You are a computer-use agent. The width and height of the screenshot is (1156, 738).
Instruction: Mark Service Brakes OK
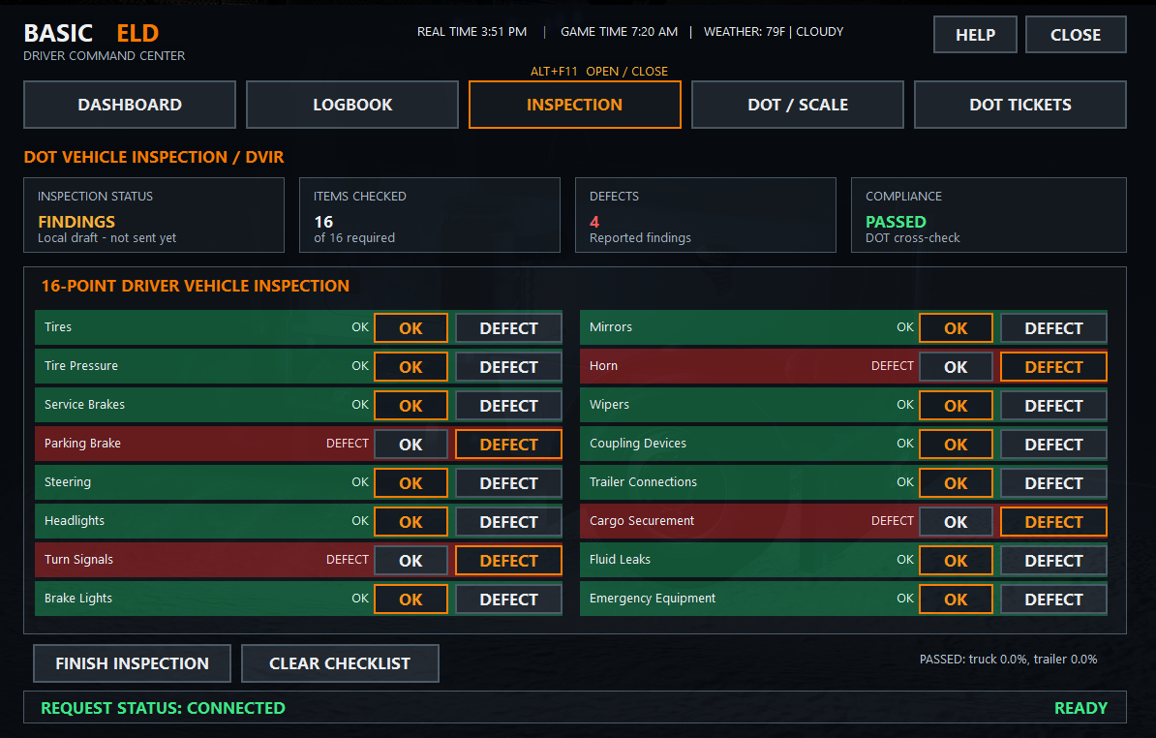click(411, 406)
